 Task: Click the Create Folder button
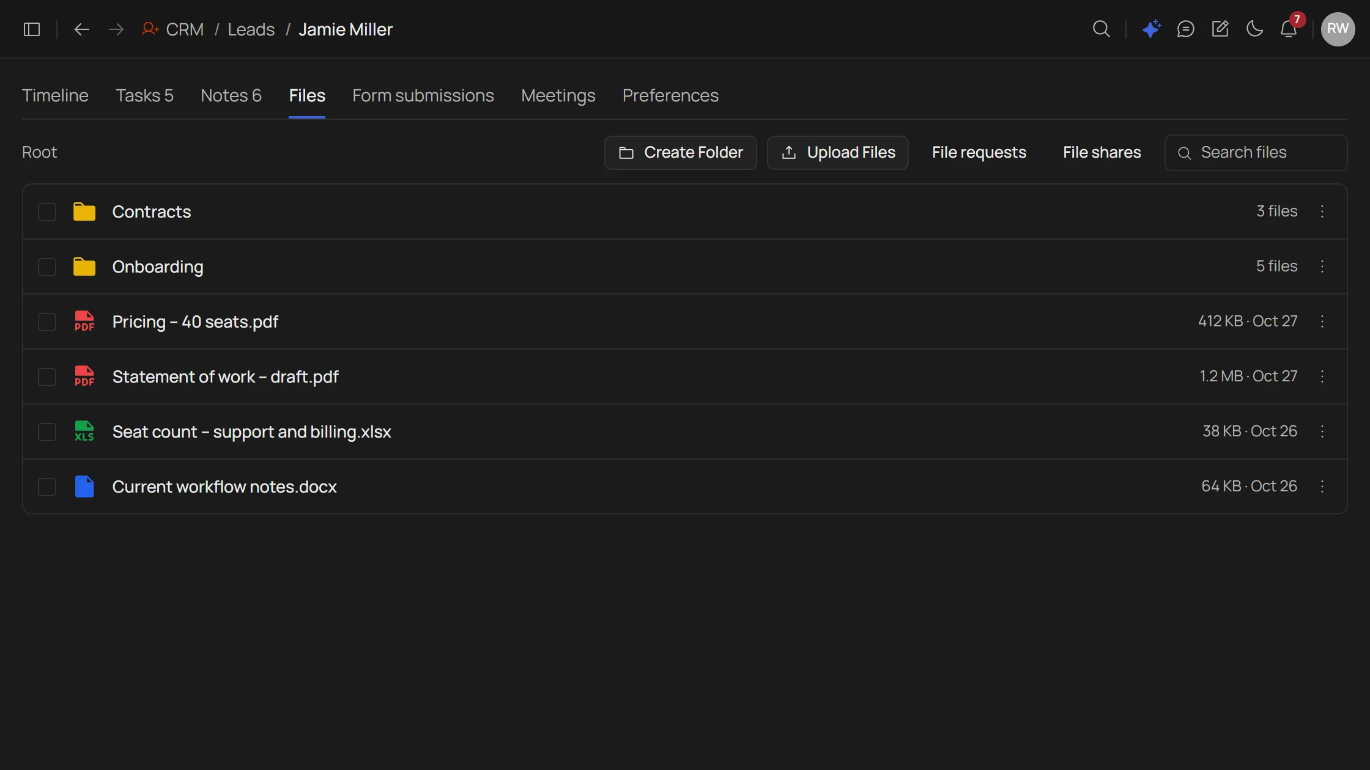pyautogui.click(x=680, y=152)
